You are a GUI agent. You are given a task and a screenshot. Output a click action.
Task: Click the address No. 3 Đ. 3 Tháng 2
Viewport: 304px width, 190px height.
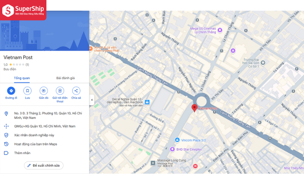(x=48, y=116)
